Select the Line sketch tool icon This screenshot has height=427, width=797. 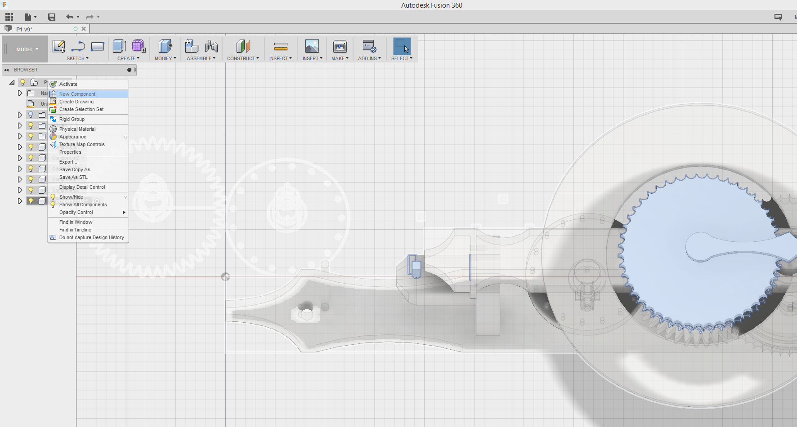(x=78, y=46)
